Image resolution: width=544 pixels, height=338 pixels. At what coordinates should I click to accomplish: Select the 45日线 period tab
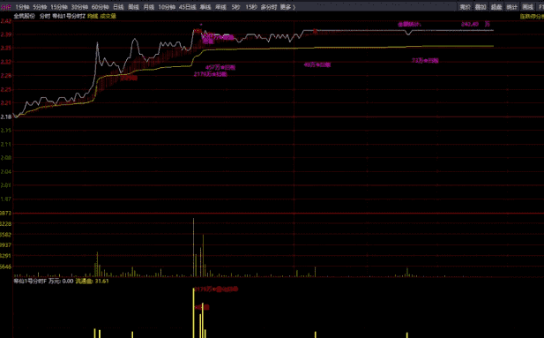point(187,7)
